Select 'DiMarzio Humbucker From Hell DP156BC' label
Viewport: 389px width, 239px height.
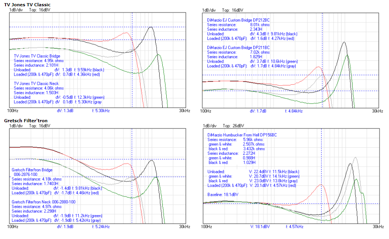click(242, 135)
